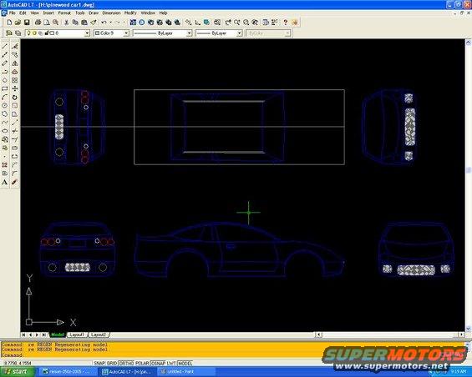Switch to the Layout1 tab

[x=77, y=334]
